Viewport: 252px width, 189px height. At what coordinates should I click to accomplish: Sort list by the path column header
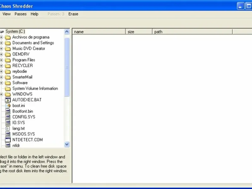[x=192, y=32]
